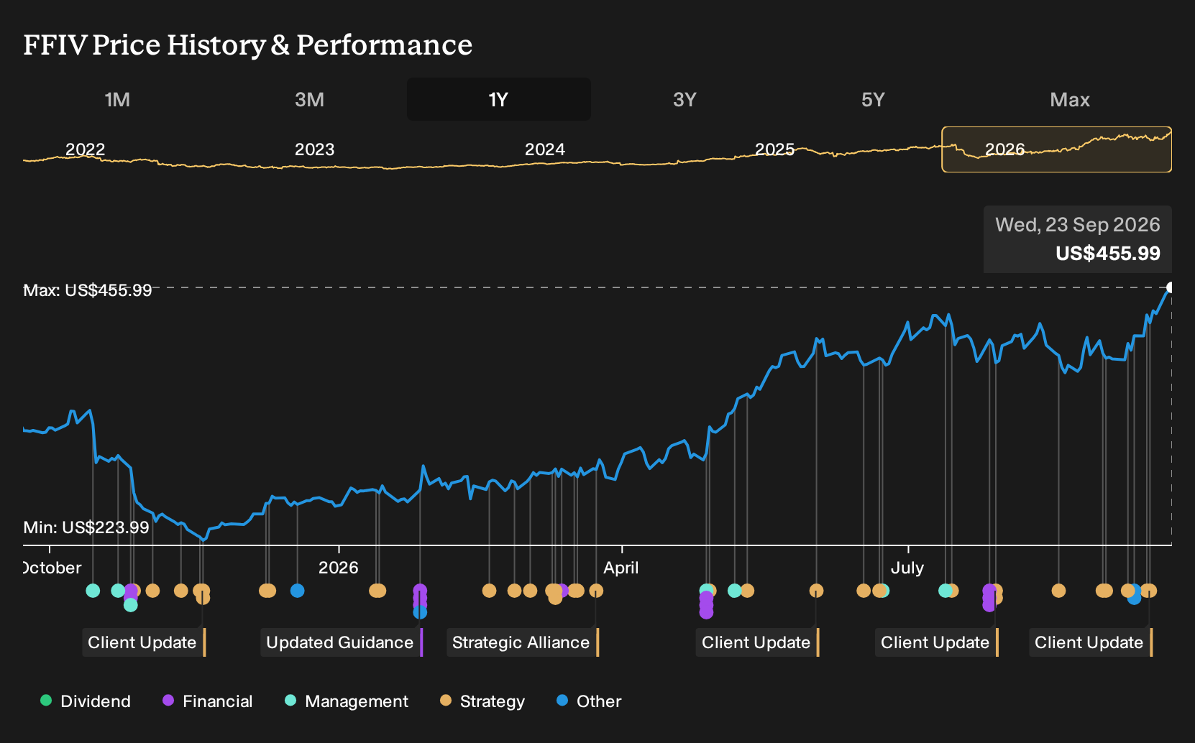This screenshot has width=1195, height=743.
Task: Click the Min: US$223.99 label
Action: [86, 527]
